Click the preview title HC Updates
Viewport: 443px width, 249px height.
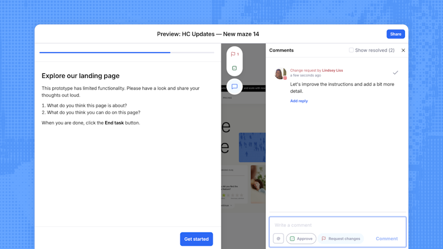click(208, 34)
